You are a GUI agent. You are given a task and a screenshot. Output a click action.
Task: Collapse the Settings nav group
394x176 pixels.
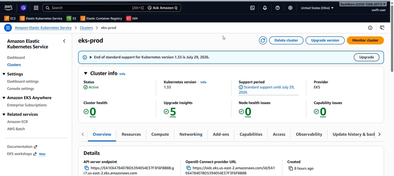click(4, 74)
